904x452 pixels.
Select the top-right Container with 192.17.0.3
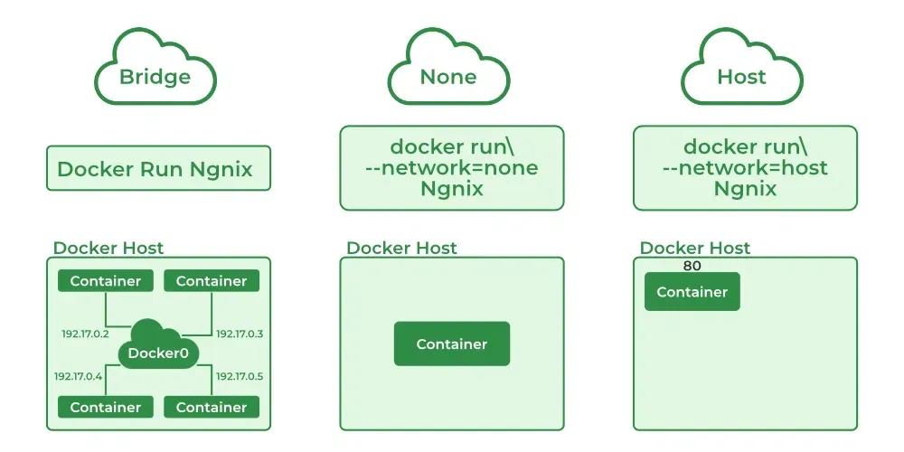(212, 281)
